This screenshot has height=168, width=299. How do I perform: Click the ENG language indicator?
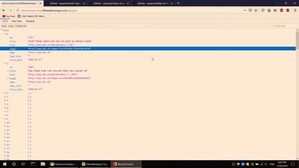pyautogui.click(x=272, y=164)
